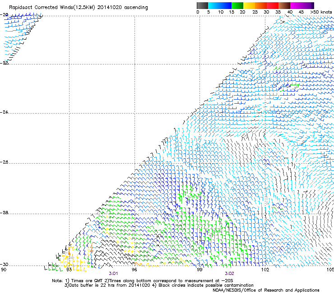Click the -24 latitude axis label
The width and height of the screenshot is (334, 293).
(x=4, y=112)
